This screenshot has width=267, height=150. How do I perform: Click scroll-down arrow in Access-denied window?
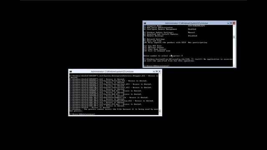point(160,114)
